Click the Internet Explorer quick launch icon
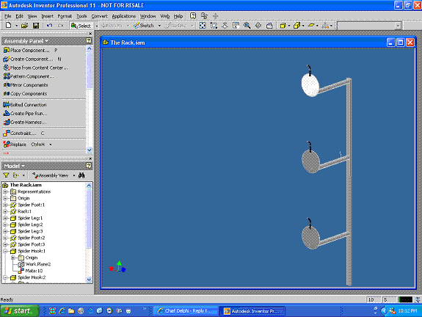The image size is (422, 317). pos(62,311)
